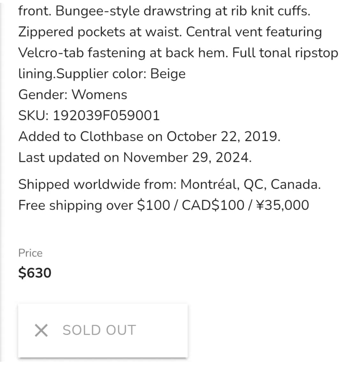
Task: Click the November 29, 2024 update date
Action: (187, 158)
